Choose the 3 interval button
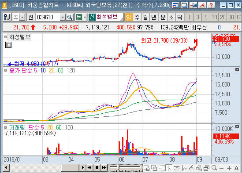 point(197,17)
